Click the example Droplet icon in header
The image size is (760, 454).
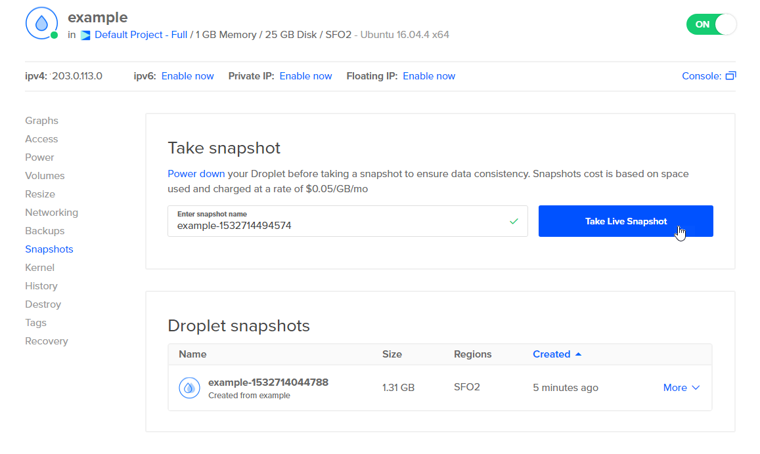(x=41, y=24)
